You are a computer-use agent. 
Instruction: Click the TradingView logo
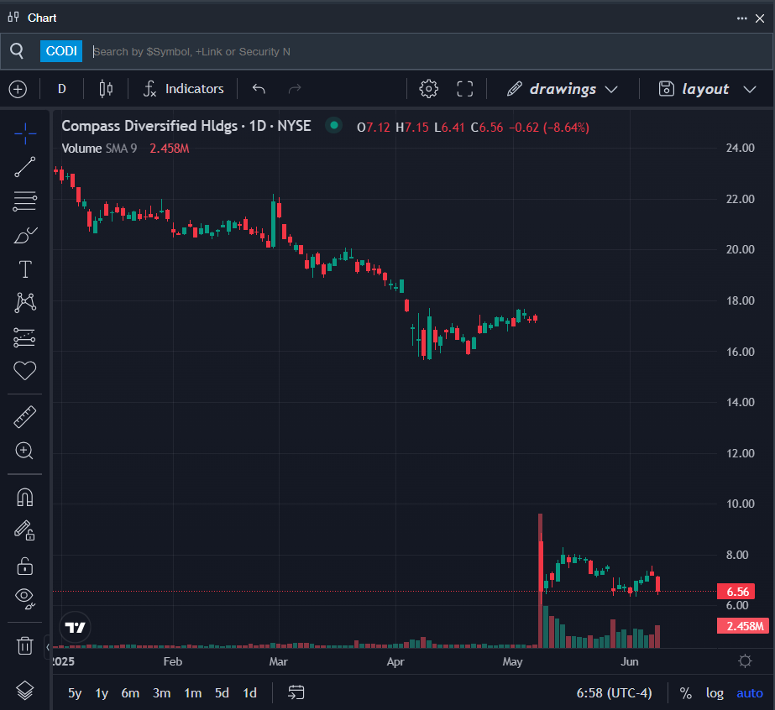(75, 628)
